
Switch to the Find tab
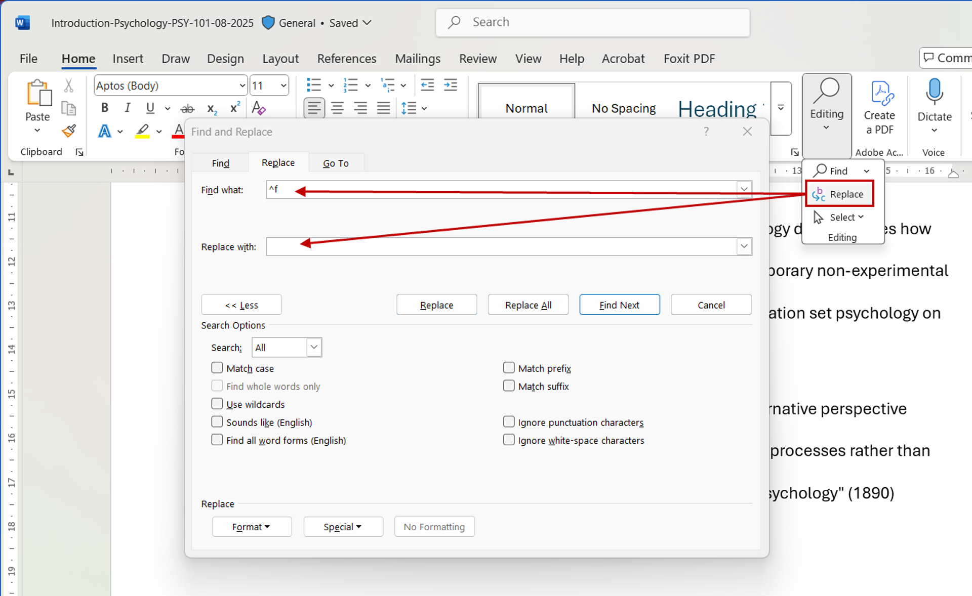[220, 163]
